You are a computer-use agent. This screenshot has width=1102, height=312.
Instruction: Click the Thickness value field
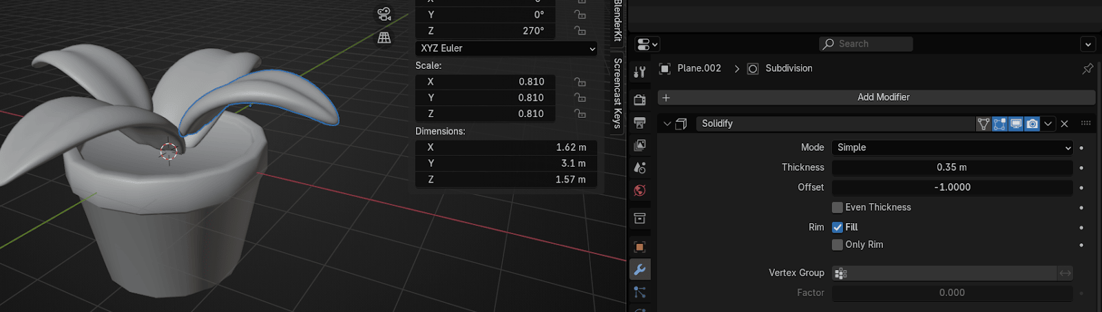pyautogui.click(x=952, y=167)
